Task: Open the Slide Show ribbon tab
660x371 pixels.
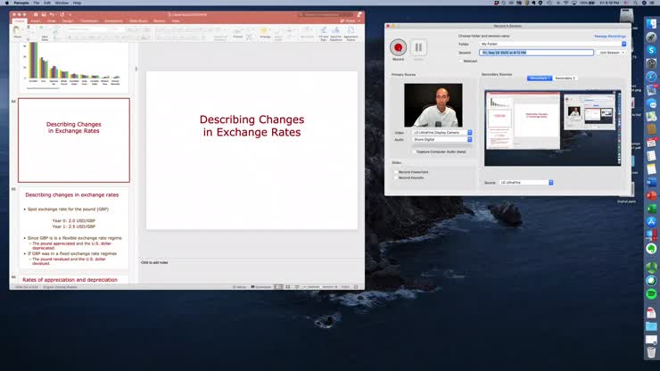Action: tap(138, 21)
